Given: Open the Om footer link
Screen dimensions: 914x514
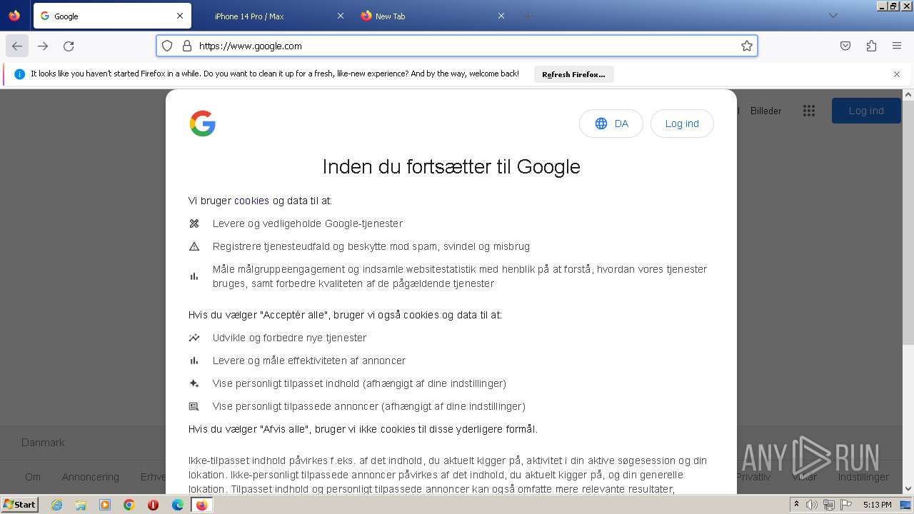Looking at the screenshot, I should click(33, 477).
